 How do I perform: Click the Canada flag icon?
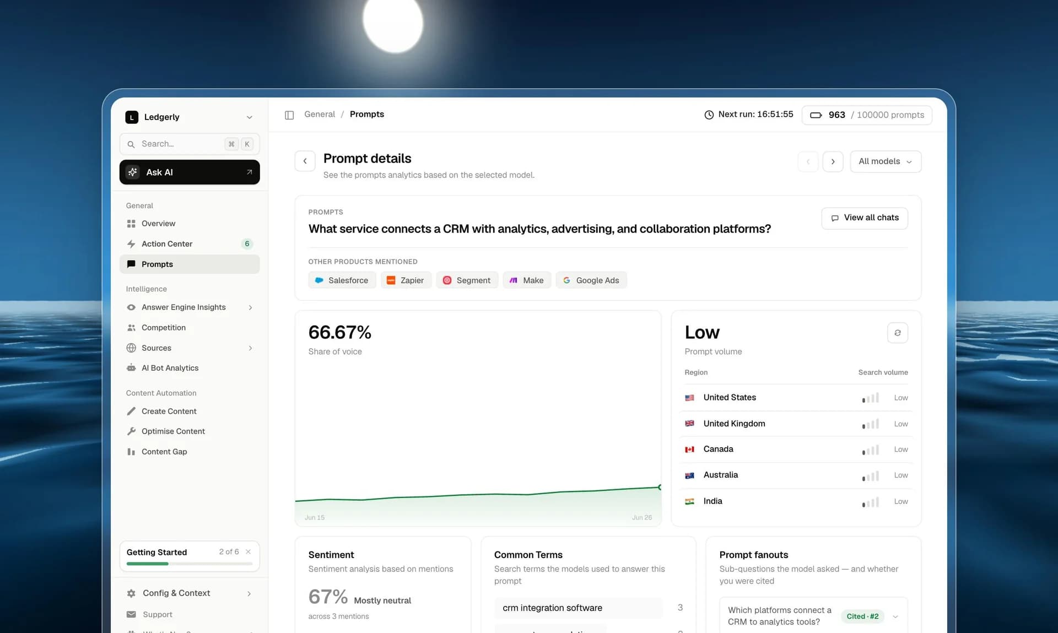[689, 449]
